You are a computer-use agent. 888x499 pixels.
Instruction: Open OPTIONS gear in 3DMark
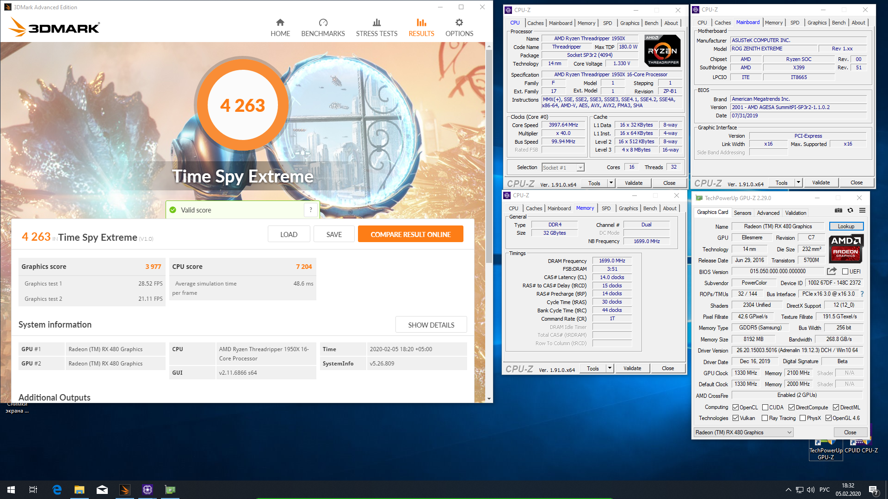point(459,28)
